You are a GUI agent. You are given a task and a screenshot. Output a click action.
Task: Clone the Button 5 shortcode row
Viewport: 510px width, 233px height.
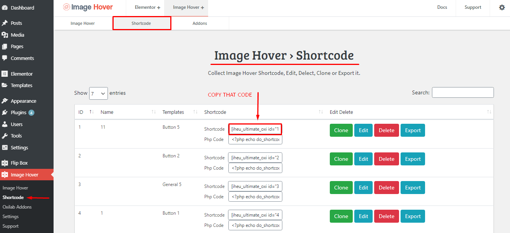341,130
